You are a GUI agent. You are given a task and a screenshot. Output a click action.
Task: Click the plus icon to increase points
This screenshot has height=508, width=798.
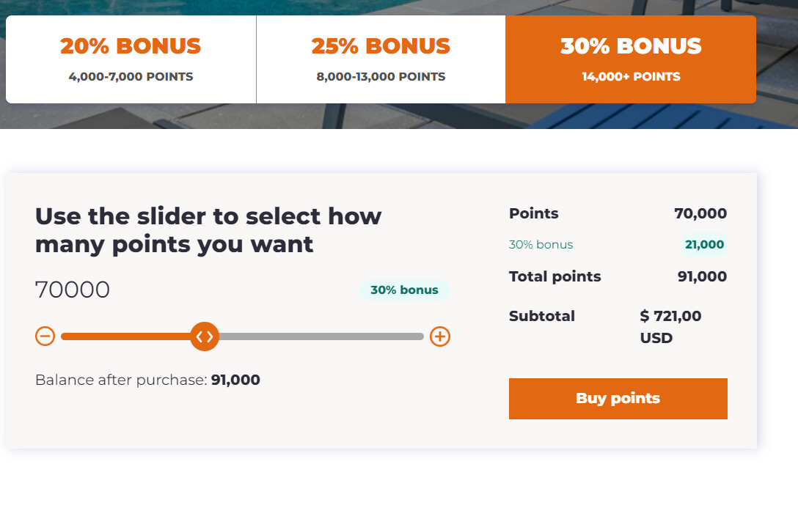439,336
